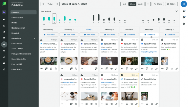Open comment icon on the #PourOver post

click(x=71, y=69)
